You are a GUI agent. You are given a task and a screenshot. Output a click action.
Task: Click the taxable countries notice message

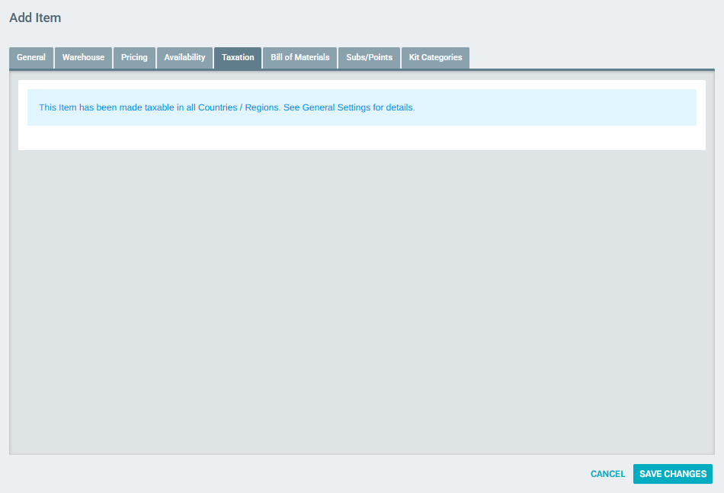[x=226, y=107]
